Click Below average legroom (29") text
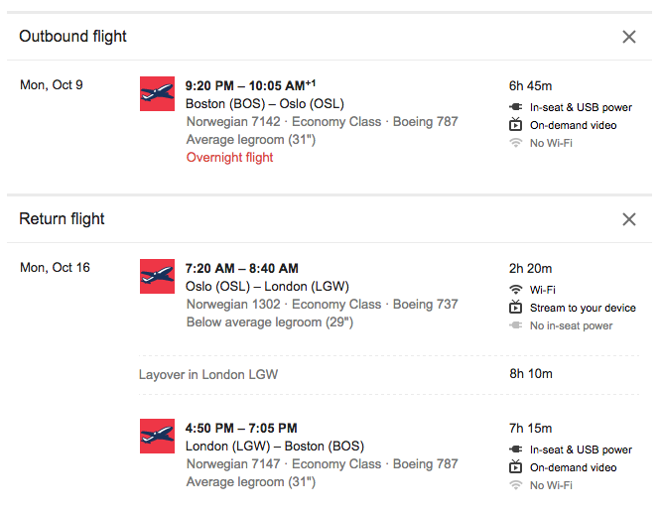The width and height of the screenshot is (660, 514). (x=269, y=321)
